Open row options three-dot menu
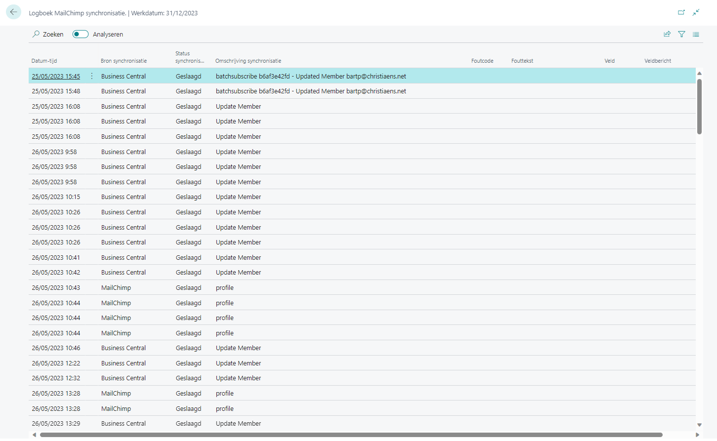The width and height of the screenshot is (717, 441). [x=92, y=76]
